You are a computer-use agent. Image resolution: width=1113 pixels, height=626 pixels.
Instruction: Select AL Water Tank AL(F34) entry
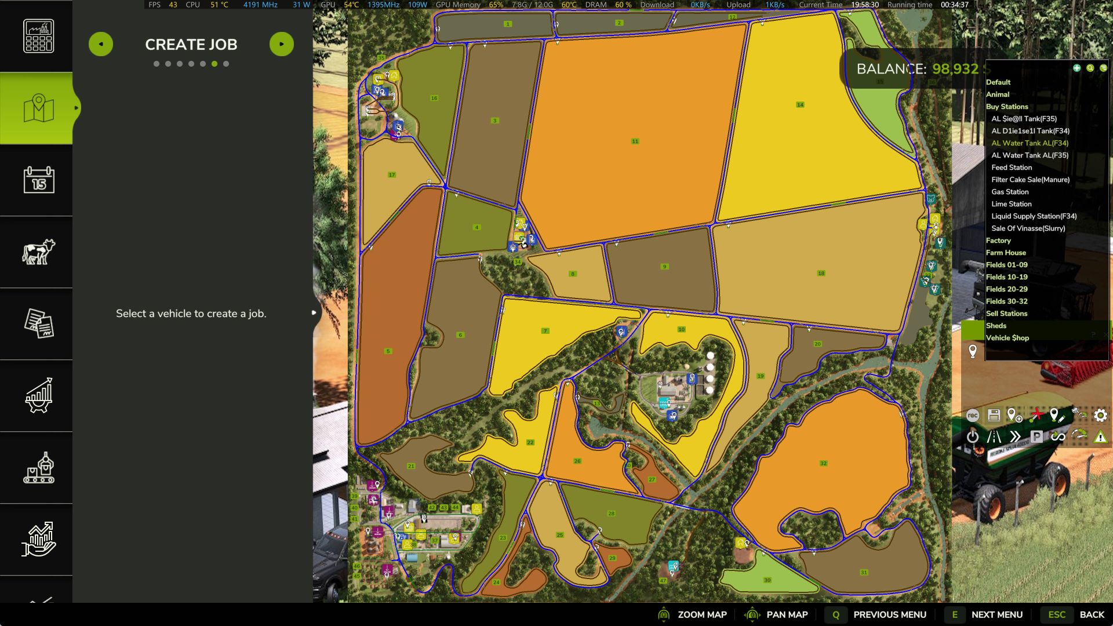click(x=1030, y=143)
